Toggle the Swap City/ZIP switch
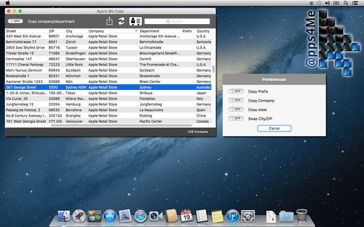 pyautogui.click(x=236, y=118)
